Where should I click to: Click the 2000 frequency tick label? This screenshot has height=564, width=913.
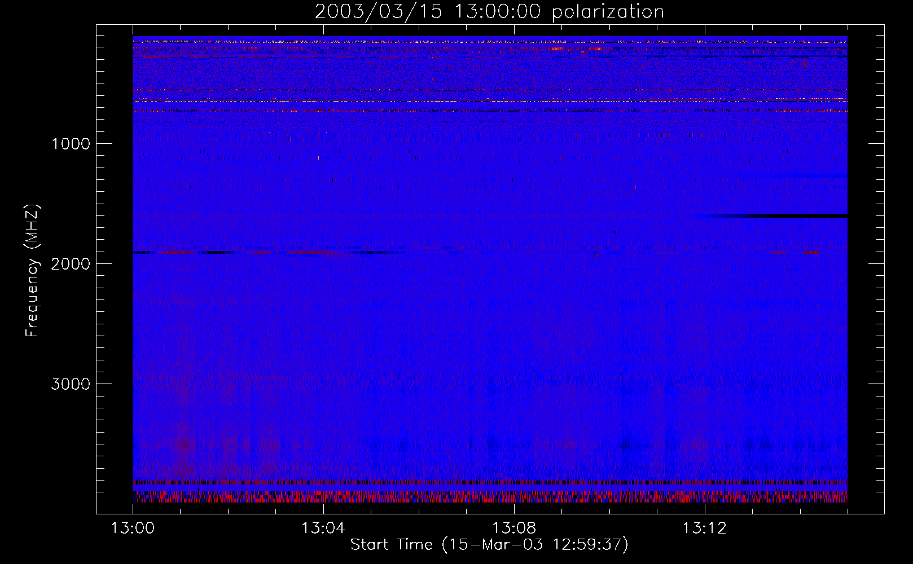[x=71, y=264]
